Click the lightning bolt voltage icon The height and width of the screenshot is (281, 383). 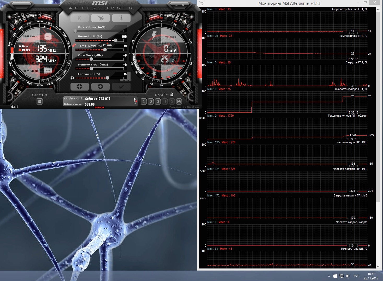[154, 36]
